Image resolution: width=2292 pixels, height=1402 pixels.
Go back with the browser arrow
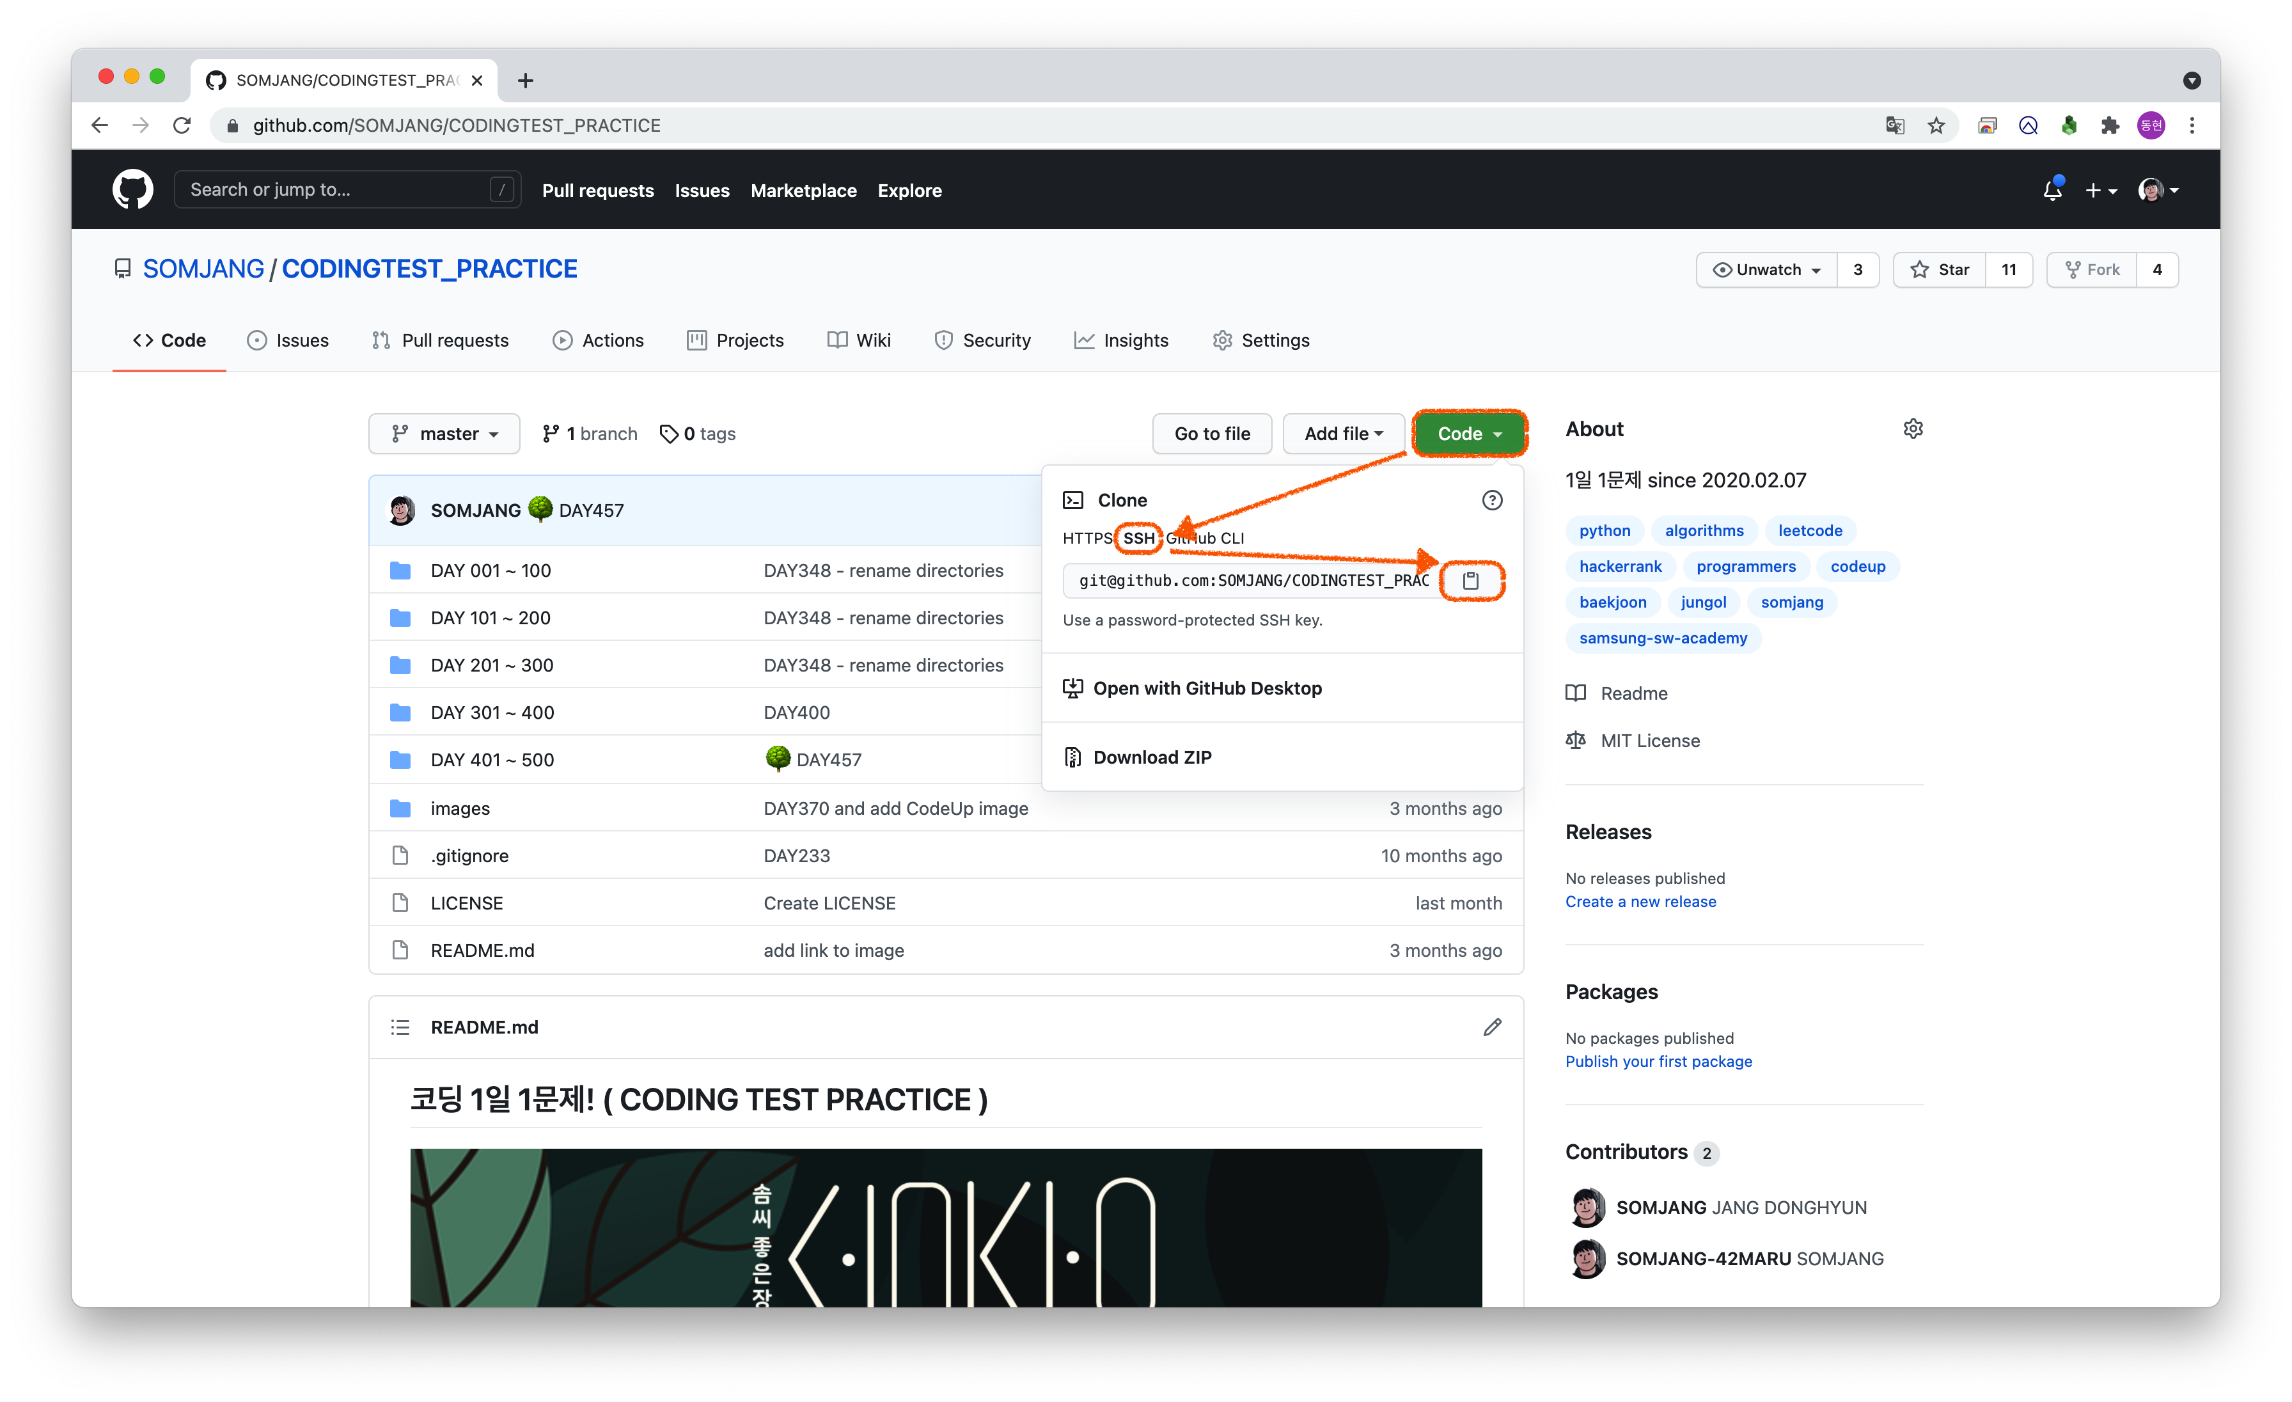coord(100,125)
